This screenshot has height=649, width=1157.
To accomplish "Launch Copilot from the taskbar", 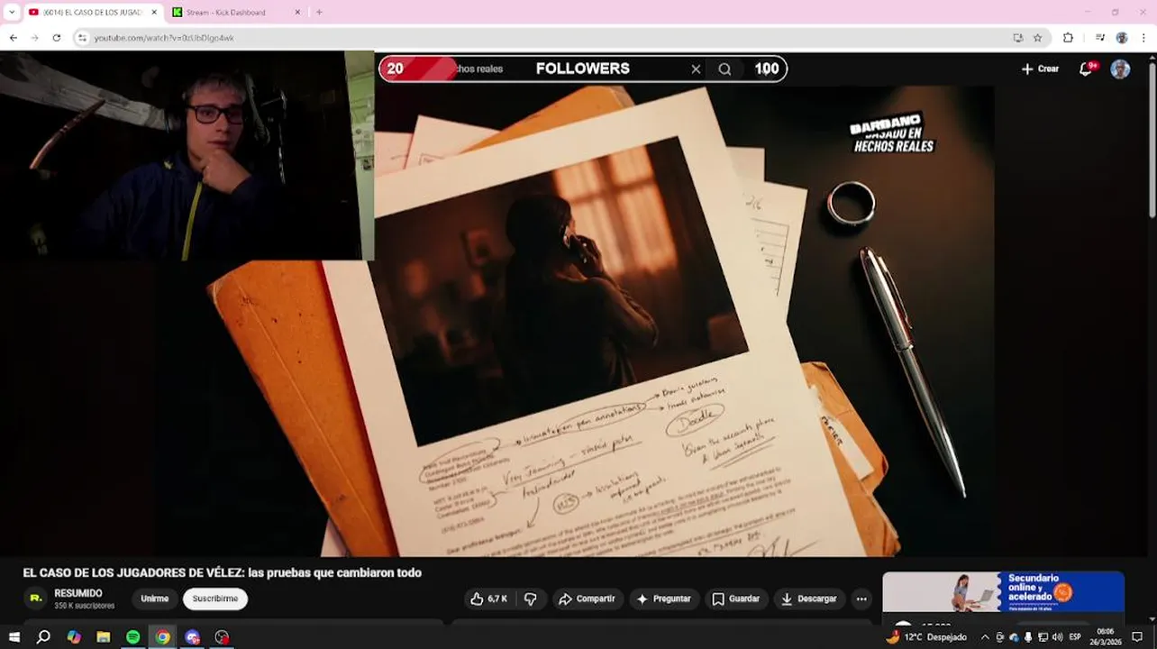I will click(x=74, y=636).
